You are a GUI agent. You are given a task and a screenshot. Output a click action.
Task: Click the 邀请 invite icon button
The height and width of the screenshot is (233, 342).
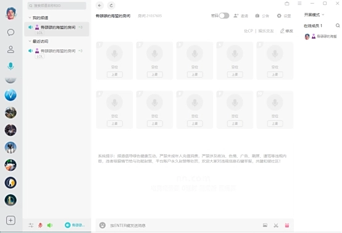[x=241, y=16]
